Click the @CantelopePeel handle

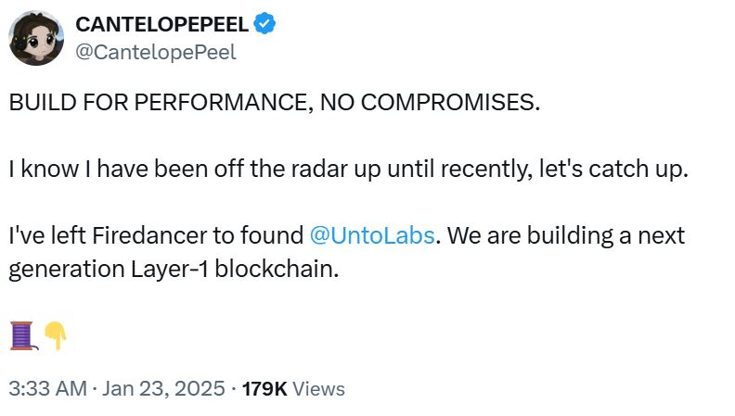click(x=156, y=52)
